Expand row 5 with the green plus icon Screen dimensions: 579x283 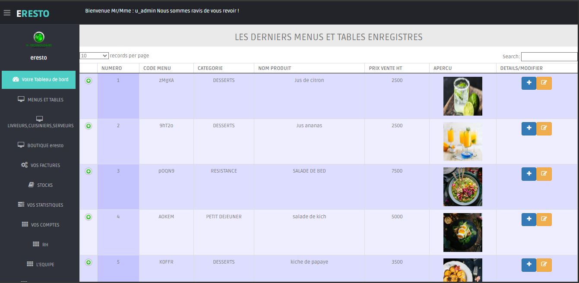pos(89,262)
